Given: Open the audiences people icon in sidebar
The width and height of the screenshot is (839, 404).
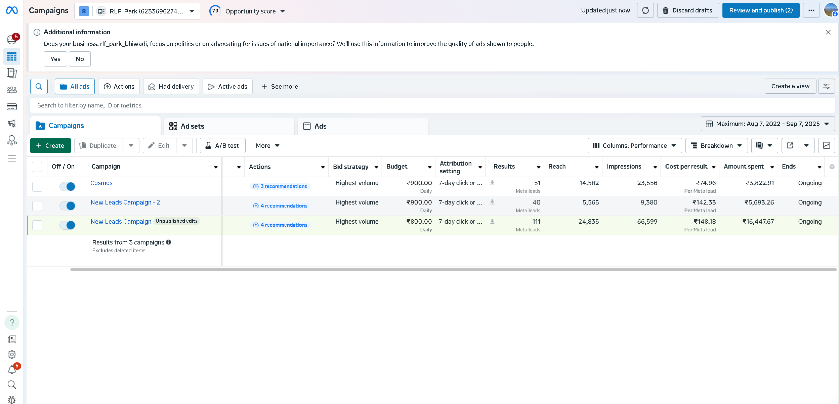Looking at the screenshot, I should pos(12,90).
